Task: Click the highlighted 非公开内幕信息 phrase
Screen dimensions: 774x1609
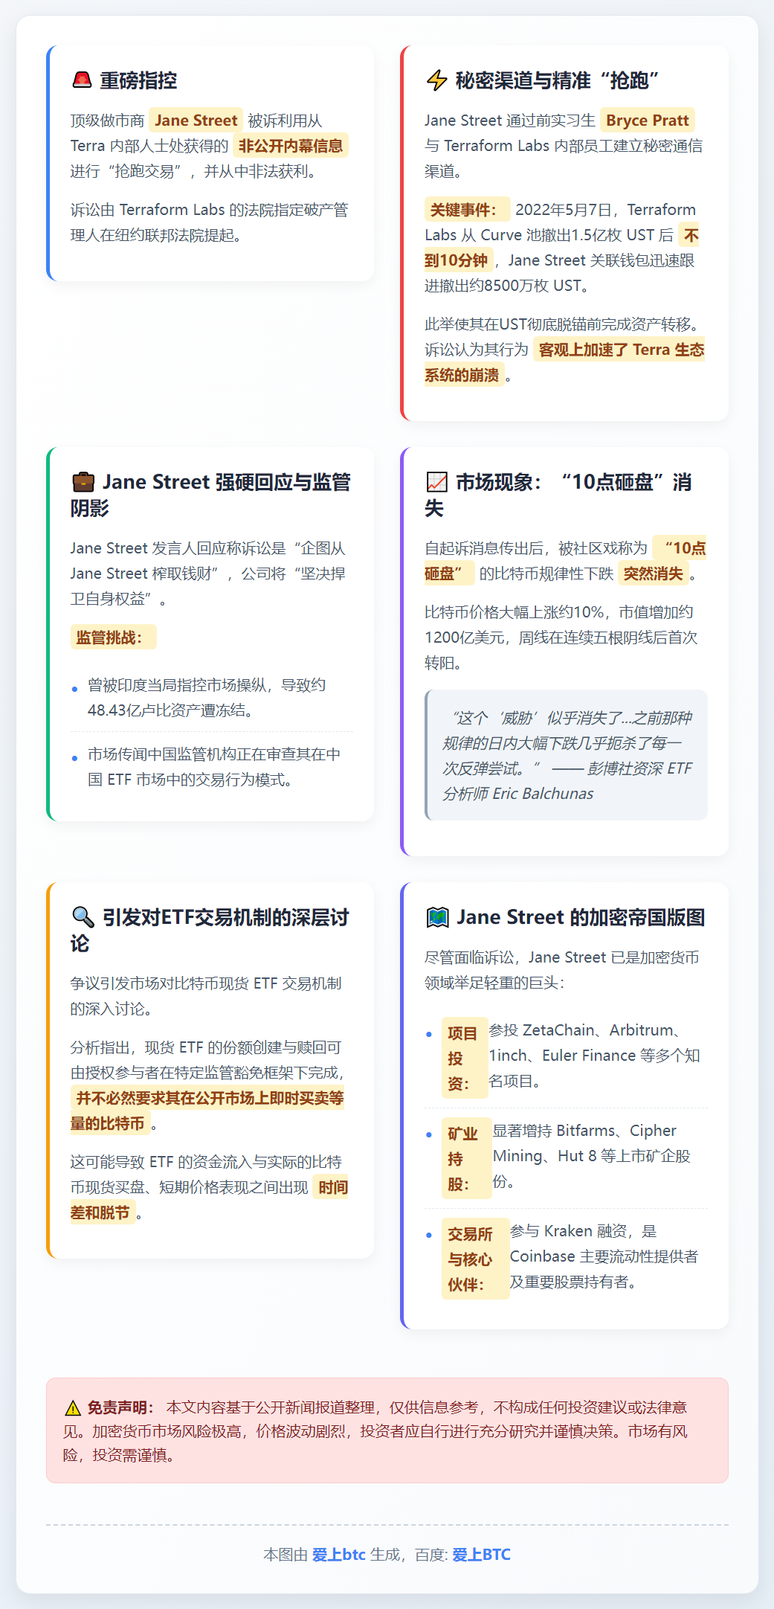Action: click(x=290, y=146)
